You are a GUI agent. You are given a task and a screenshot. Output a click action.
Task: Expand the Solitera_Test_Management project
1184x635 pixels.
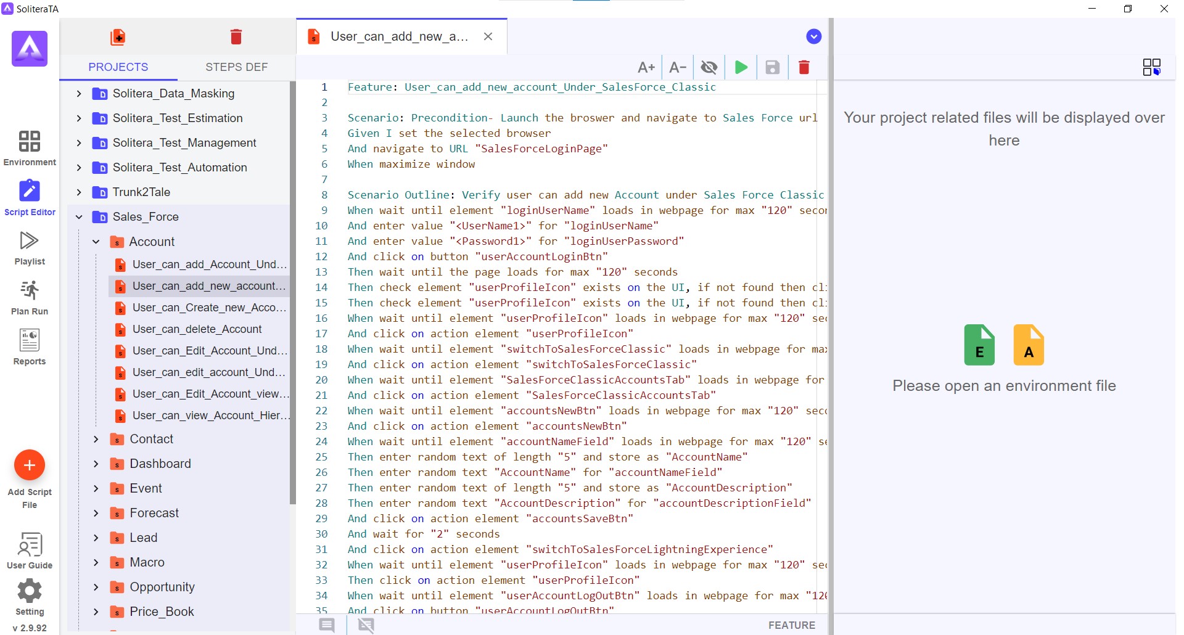click(79, 143)
